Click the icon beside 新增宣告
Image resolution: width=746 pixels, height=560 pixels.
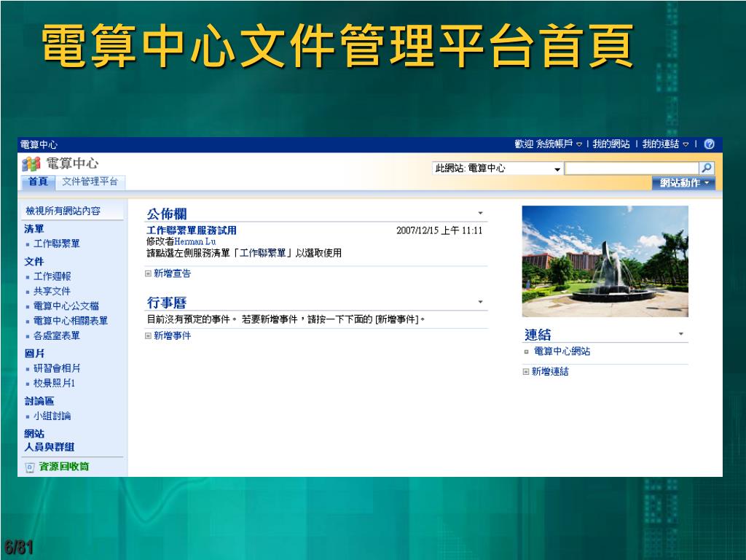pyautogui.click(x=148, y=273)
